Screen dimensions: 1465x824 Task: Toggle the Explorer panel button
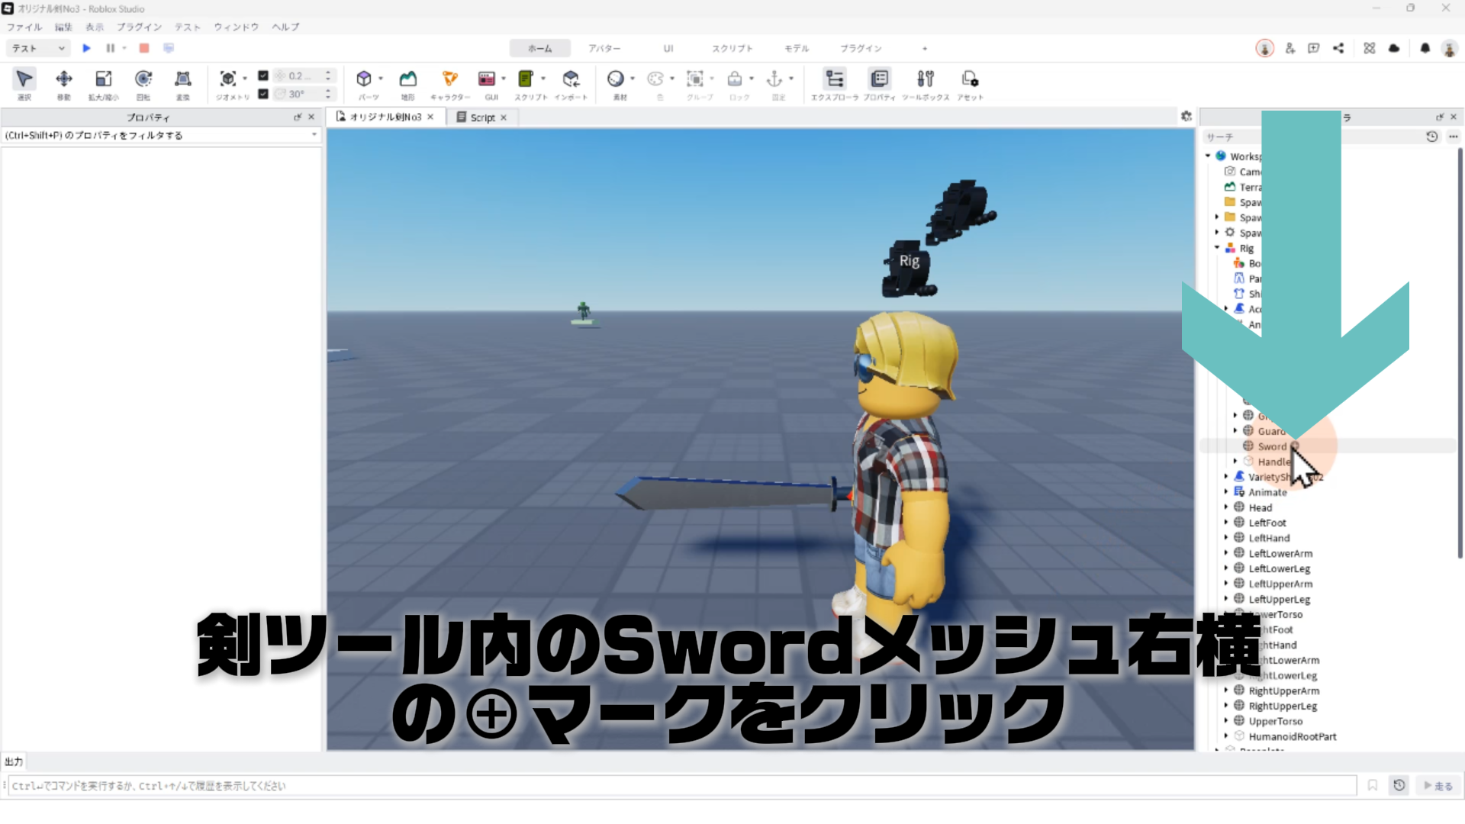point(834,79)
